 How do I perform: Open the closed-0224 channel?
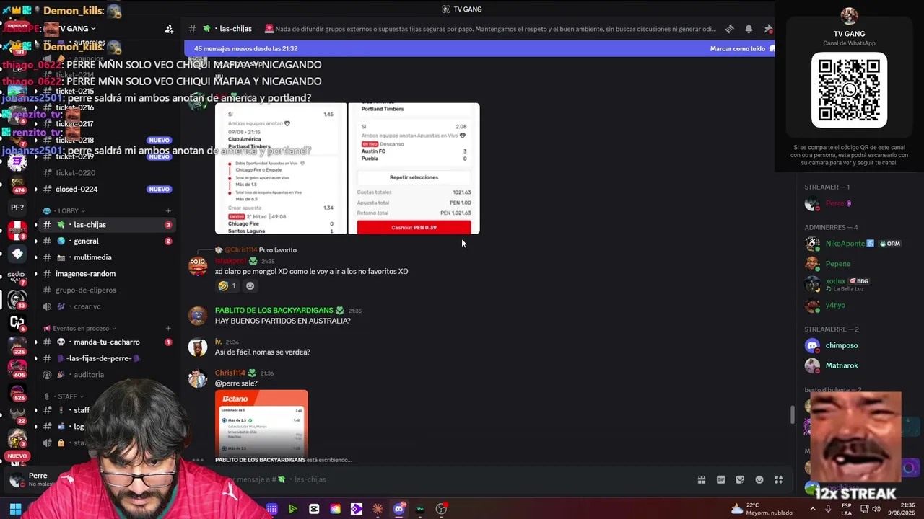[108, 190]
